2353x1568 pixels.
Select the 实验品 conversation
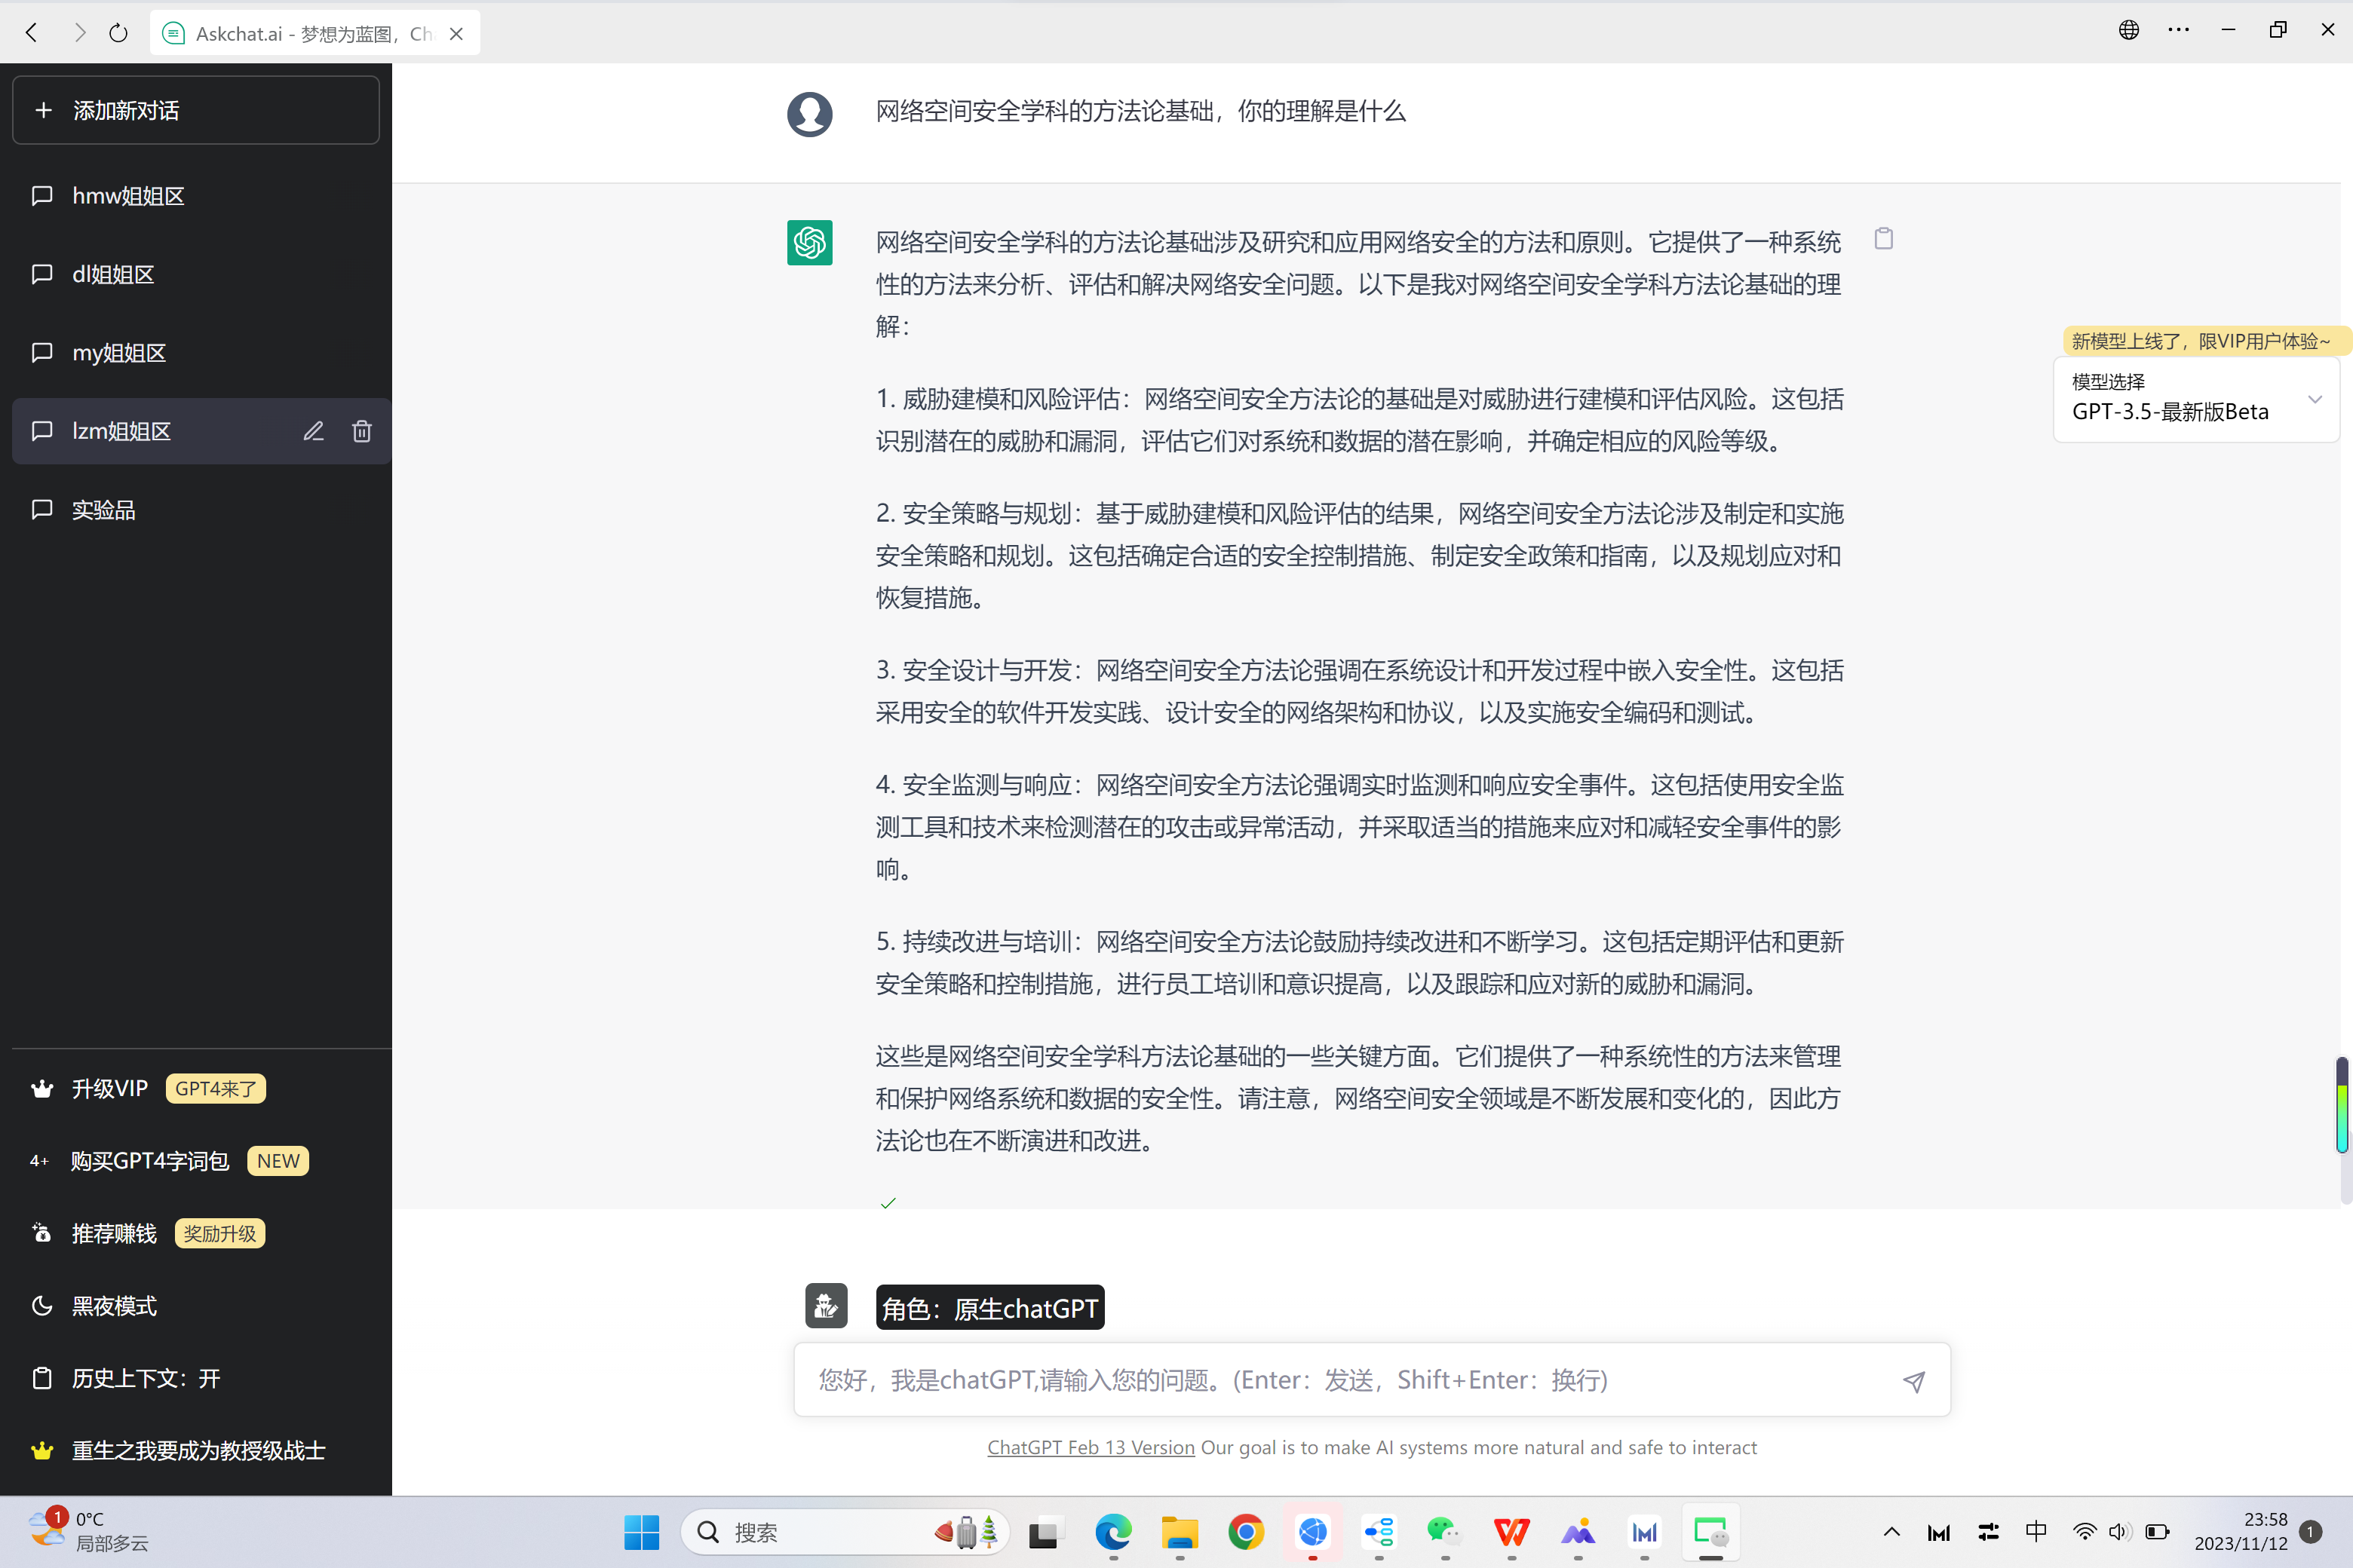103,510
